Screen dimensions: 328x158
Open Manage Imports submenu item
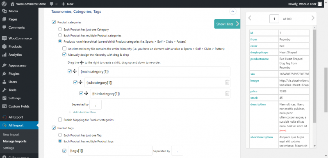pos(15,141)
